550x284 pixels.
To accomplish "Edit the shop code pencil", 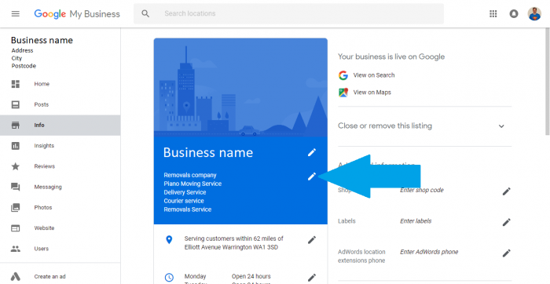I will click(x=506, y=191).
